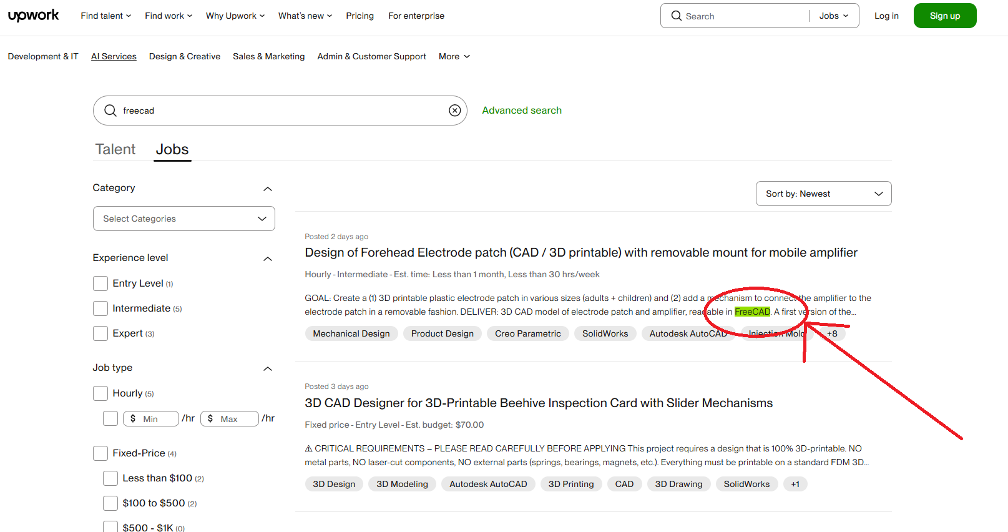Open the Find talent menu
The height and width of the screenshot is (532, 1008).
[105, 16]
